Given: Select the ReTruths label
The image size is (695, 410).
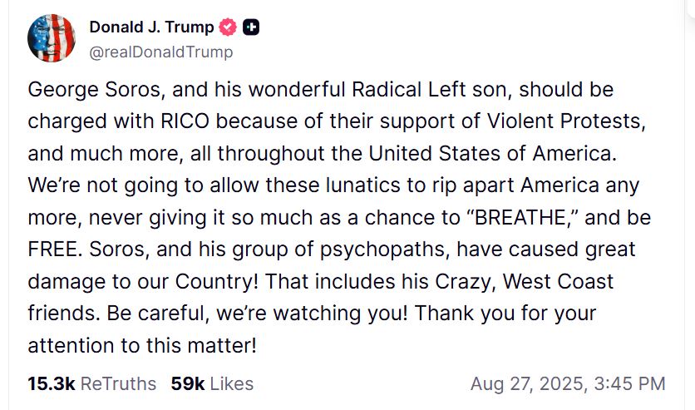Looking at the screenshot, I should 118,383.
